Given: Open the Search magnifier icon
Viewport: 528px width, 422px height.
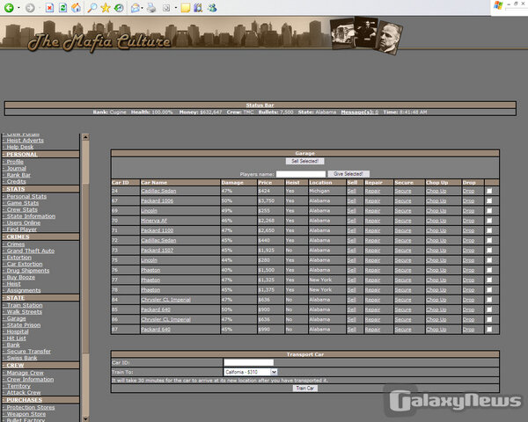Looking at the screenshot, I should [x=92, y=7].
